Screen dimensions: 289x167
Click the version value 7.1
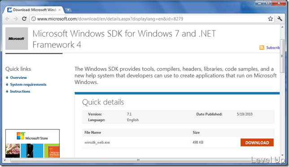coord(129,114)
